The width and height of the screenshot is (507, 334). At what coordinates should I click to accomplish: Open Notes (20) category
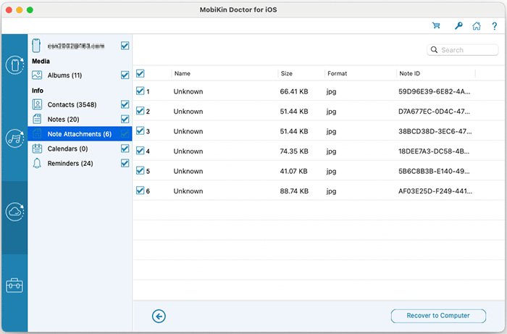pyautogui.click(x=64, y=120)
